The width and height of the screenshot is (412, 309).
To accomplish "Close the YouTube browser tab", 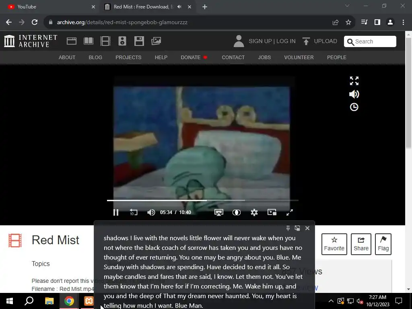I will tap(93, 7).
